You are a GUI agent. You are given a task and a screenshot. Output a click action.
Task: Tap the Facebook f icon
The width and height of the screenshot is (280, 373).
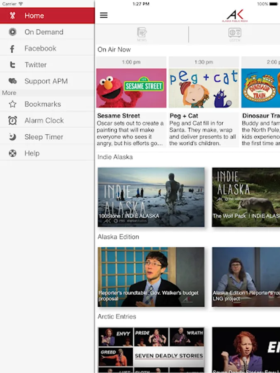(12, 48)
